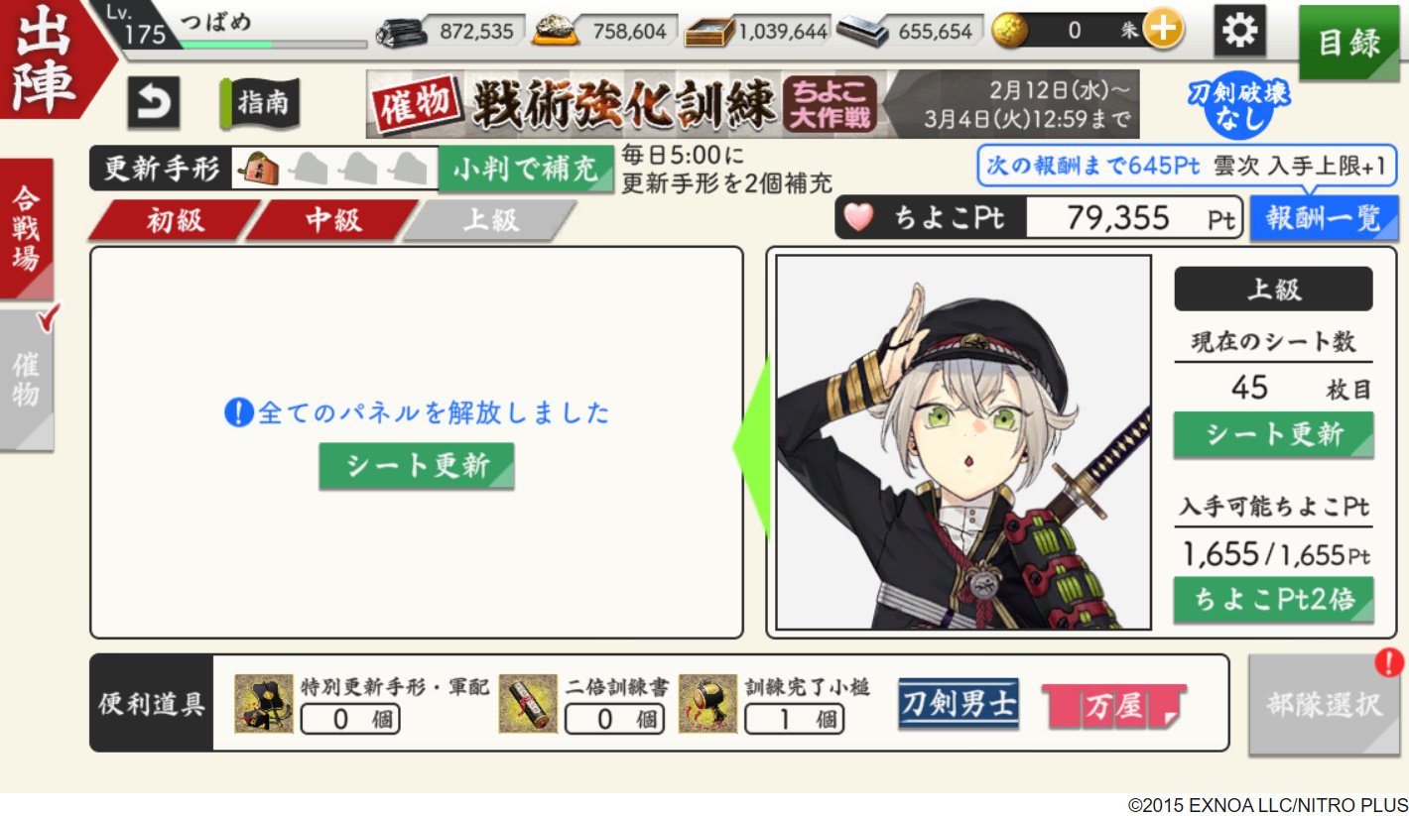This screenshot has width=1409, height=816.
Task: Open the 万屋 shop button
Action: click(1113, 705)
